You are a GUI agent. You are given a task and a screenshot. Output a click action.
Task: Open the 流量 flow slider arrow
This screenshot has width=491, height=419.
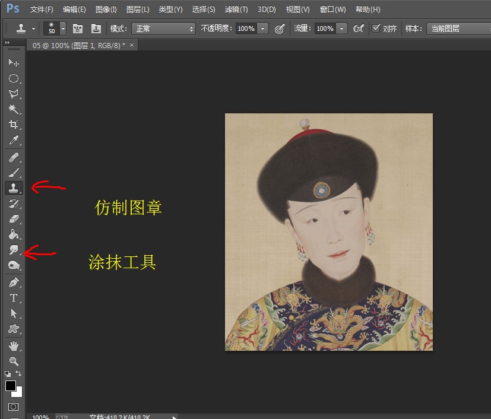341,29
